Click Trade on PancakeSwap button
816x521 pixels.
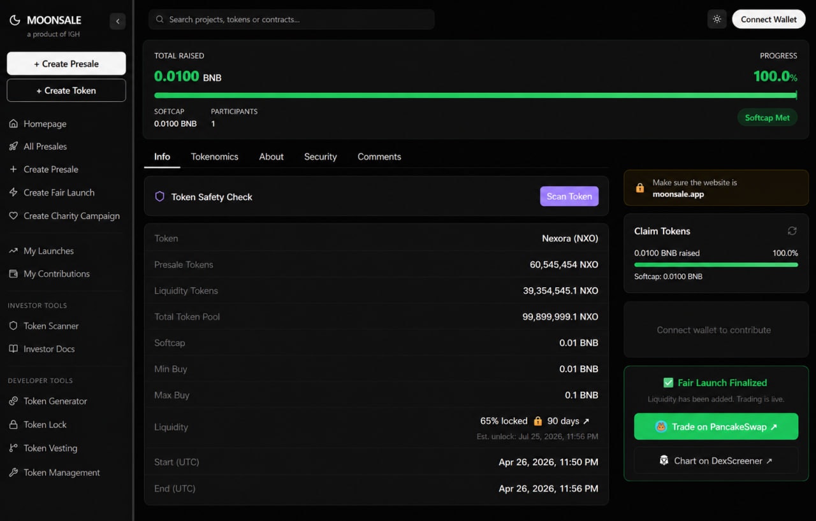(716, 427)
